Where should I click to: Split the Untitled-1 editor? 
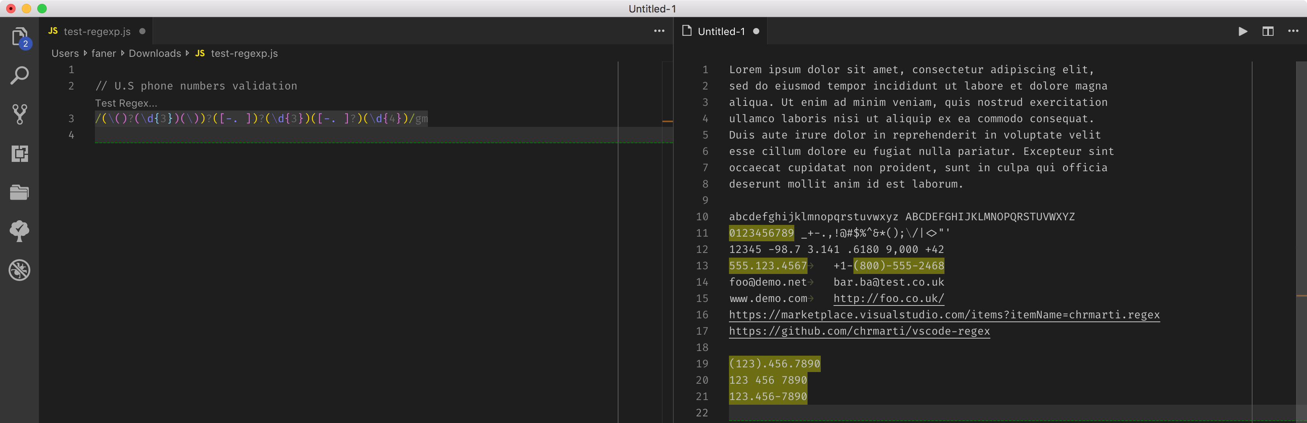[1268, 31]
